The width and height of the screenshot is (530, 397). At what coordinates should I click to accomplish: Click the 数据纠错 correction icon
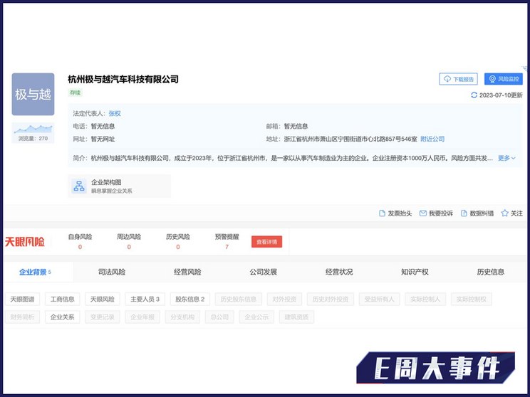pyautogui.click(x=464, y=213)
